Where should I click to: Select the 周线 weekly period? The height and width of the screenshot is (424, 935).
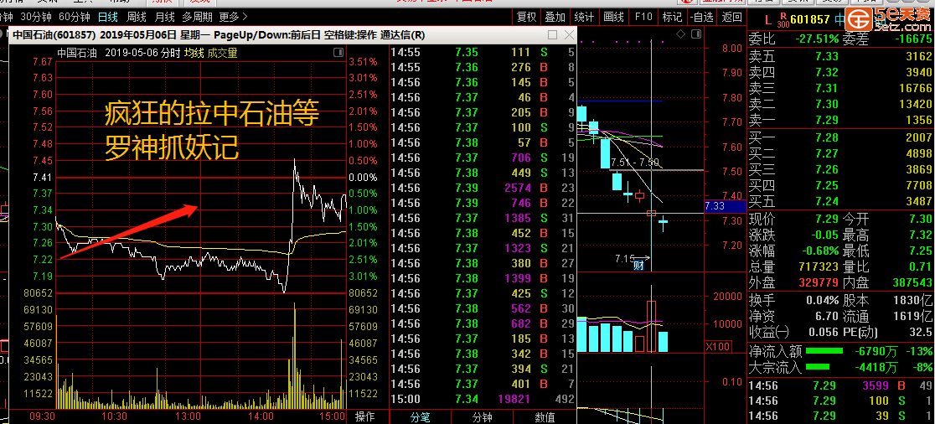pos(137,17)
